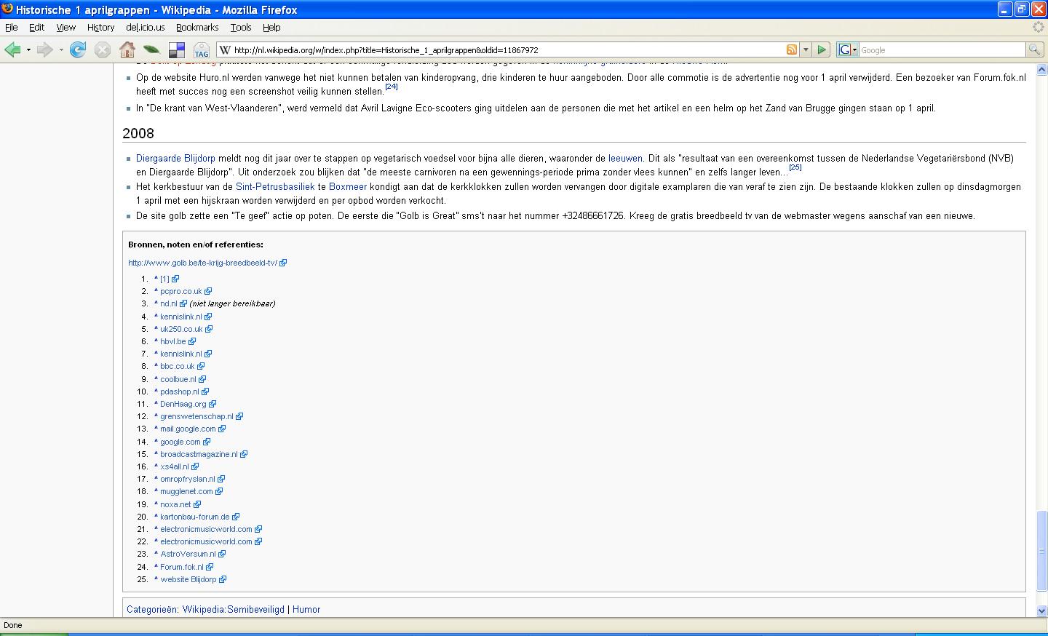Click external-link icon beside noxa.net
Viewport: 1048px width, 636px height.
pyautogui.click(x=197, y=504)
